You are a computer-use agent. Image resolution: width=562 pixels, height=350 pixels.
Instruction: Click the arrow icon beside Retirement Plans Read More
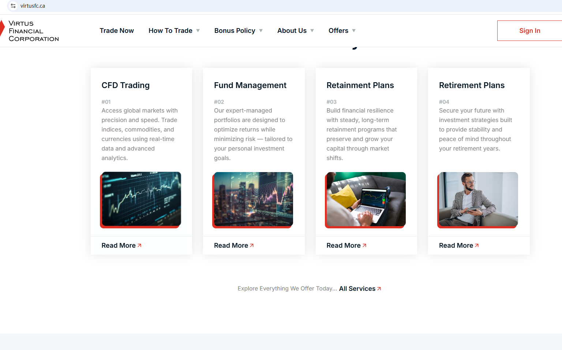(x=477, y=246)
